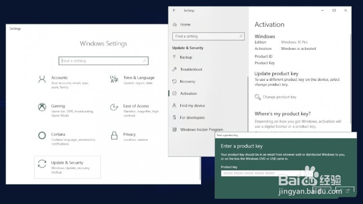
Task: Click the Home house icon
Action: [x=174, y=24]
